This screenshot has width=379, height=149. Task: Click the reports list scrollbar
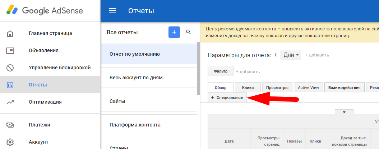[199, 69]
